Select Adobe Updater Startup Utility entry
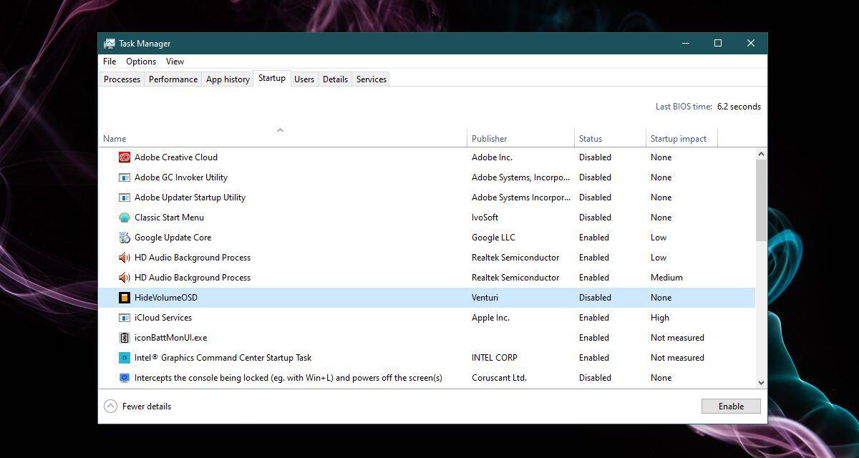 pos(190,198)
